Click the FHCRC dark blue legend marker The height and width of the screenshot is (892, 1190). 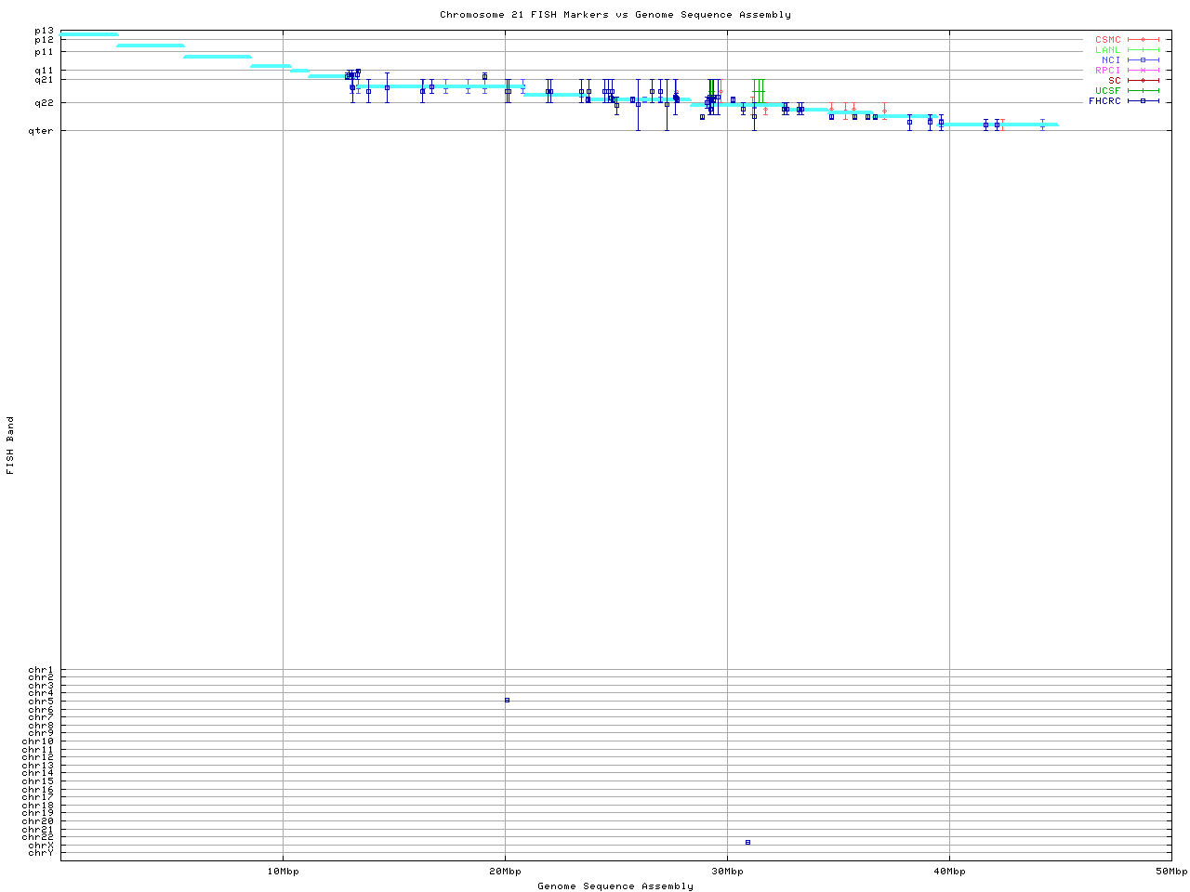coord(1143,101)
